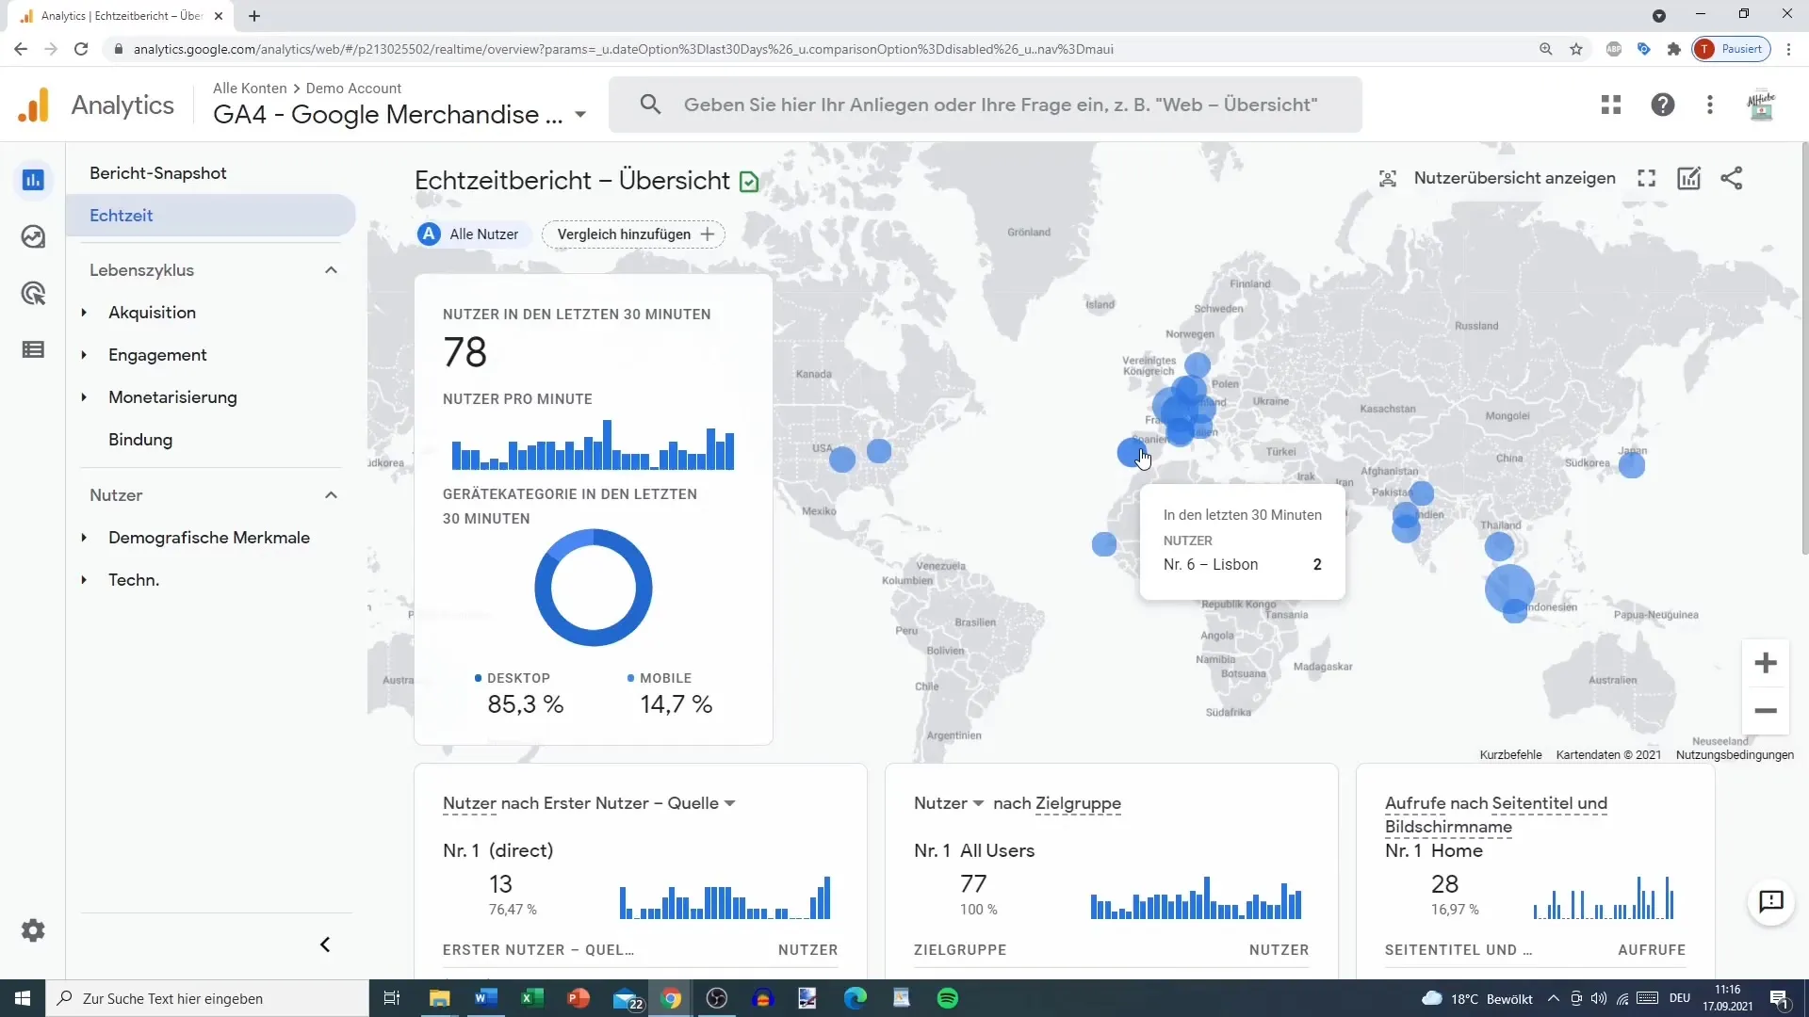Click the page vertical scrollbar
1809x1017 pixels.
point(1803,348)
